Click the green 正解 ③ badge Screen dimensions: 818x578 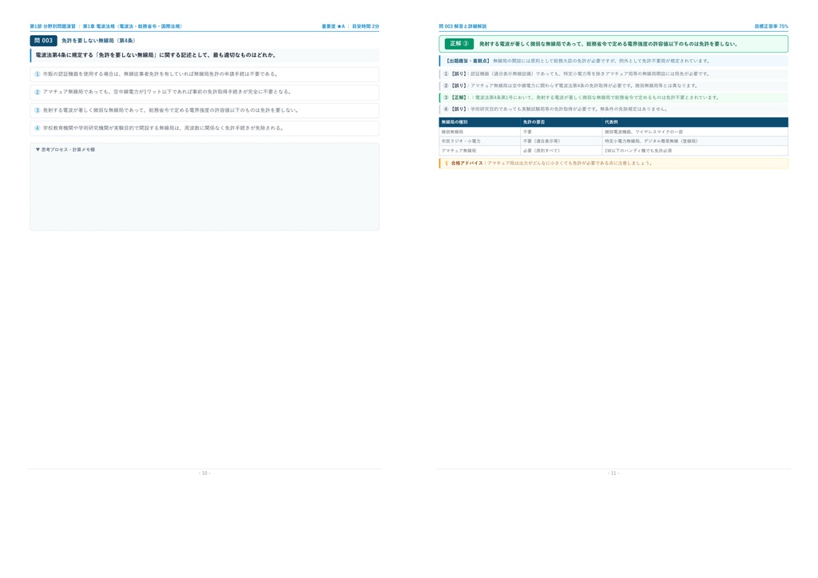coord(459,44)
